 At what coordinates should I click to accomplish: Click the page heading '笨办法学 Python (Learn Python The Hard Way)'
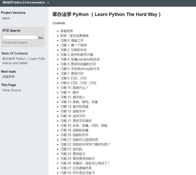tap(107, 14)
